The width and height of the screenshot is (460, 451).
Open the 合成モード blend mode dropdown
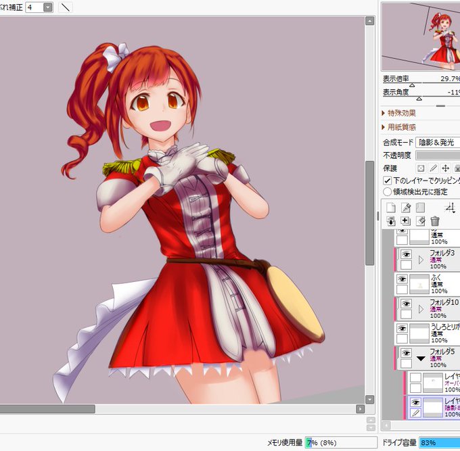(x=438, y=143)
